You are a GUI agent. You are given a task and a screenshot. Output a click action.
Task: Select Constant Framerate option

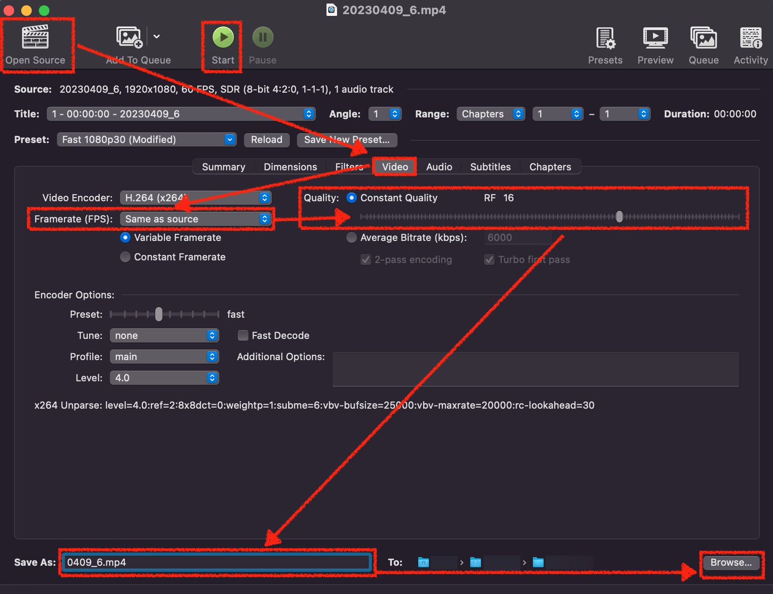pyautogui.click(x=125, y=257)
